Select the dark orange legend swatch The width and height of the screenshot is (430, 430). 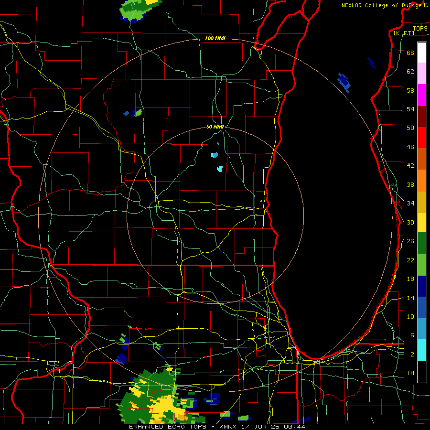pos(422,159)
